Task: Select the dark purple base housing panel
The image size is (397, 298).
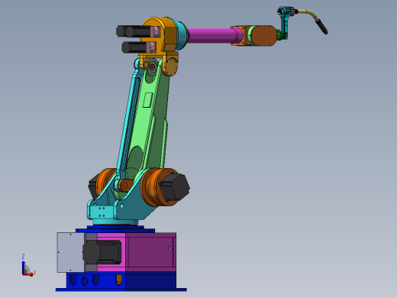Action: click(x=150, y=252)
